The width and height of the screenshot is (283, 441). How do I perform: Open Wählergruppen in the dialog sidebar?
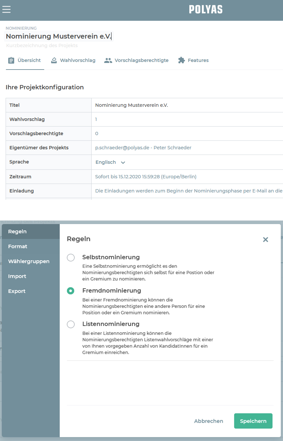coord(31,261)
